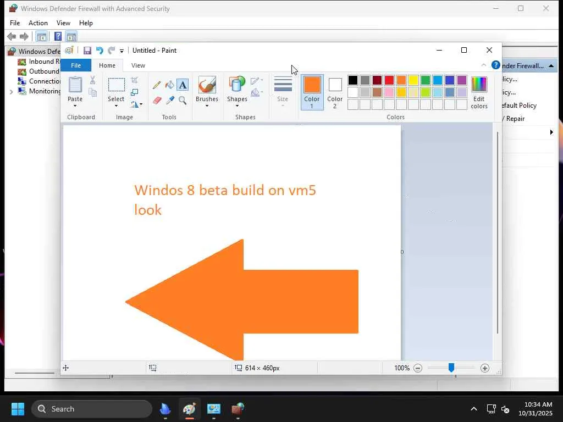Viewport: 563px width, 422px height.
Task: Click the Windows Start button
Action: click(18, 409)
